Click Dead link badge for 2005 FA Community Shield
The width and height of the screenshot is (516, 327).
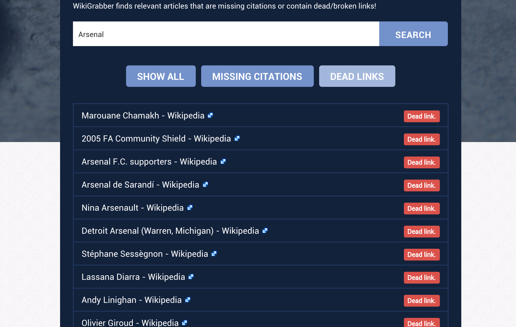pyautogui.click(x=422, y=139)
